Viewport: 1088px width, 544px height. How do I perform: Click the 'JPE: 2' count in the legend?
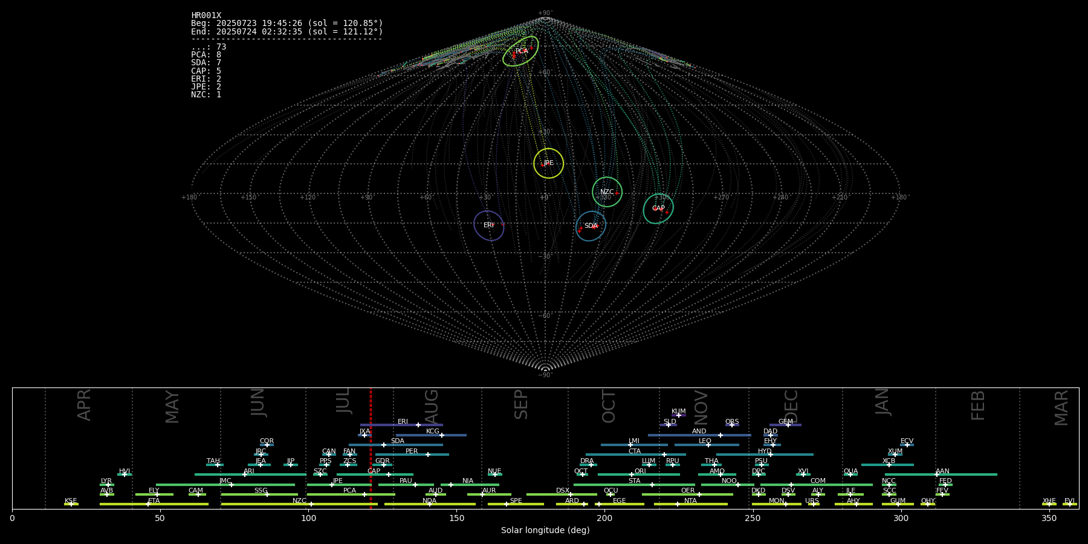pos(206,86)
